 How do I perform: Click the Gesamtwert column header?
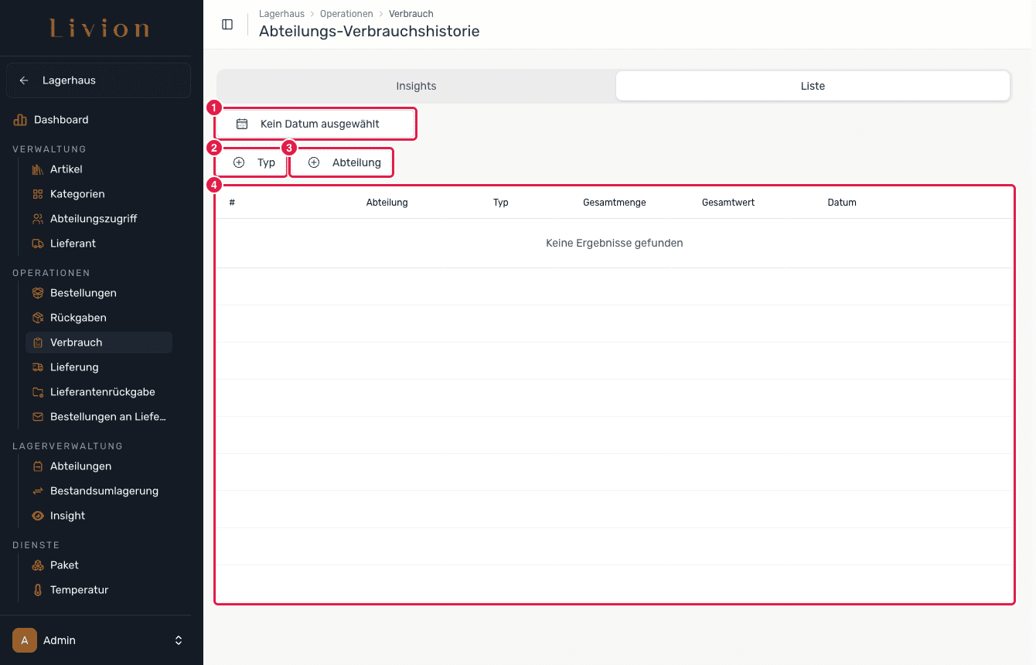pos(728,203)
